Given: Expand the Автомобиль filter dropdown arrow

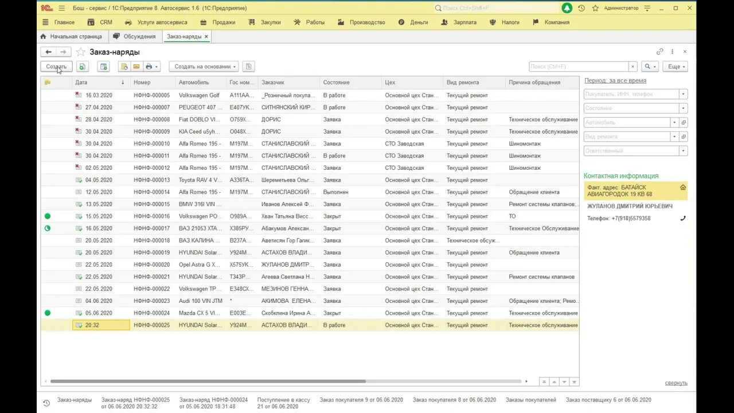Looking at the screenshot, I should (x=675, y=122).
